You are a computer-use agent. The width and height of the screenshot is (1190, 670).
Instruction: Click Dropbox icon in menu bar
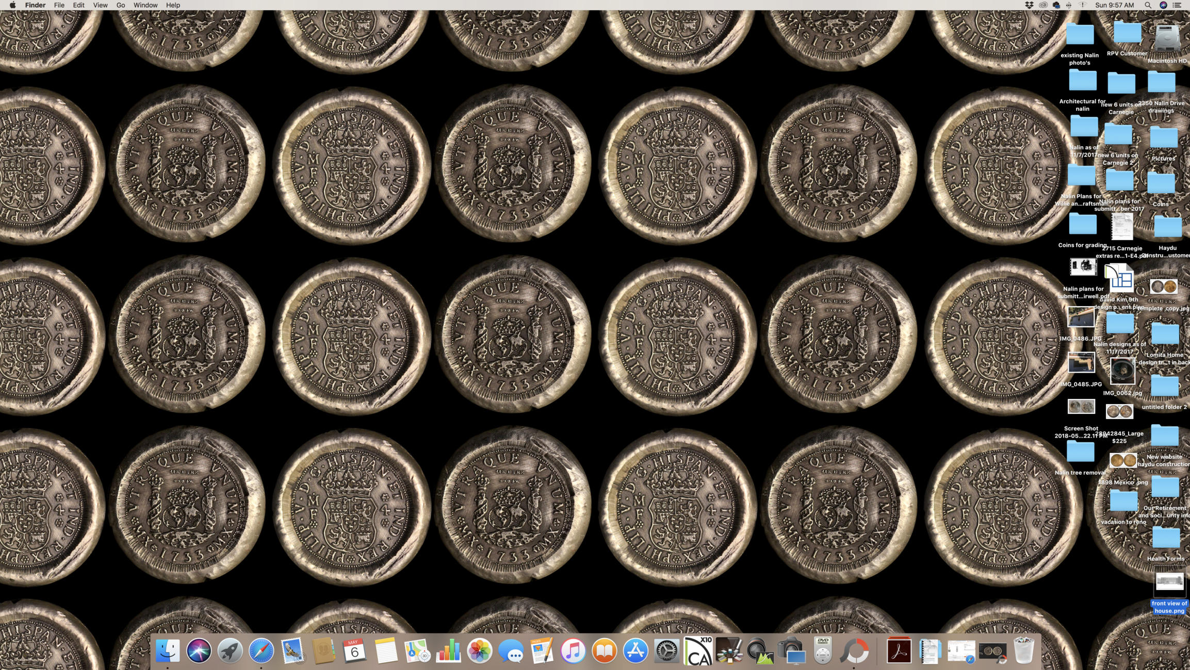click(x=1029, y=5)
